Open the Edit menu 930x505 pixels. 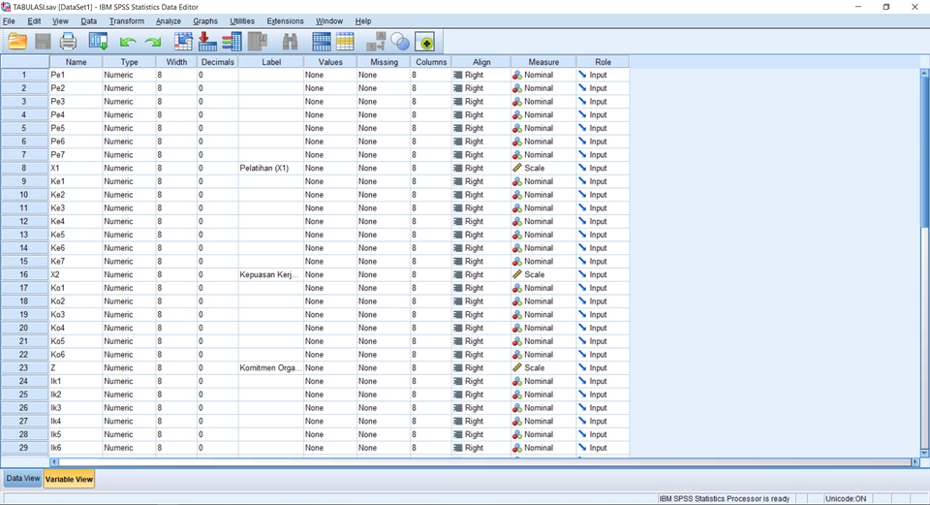pos(35,20)
